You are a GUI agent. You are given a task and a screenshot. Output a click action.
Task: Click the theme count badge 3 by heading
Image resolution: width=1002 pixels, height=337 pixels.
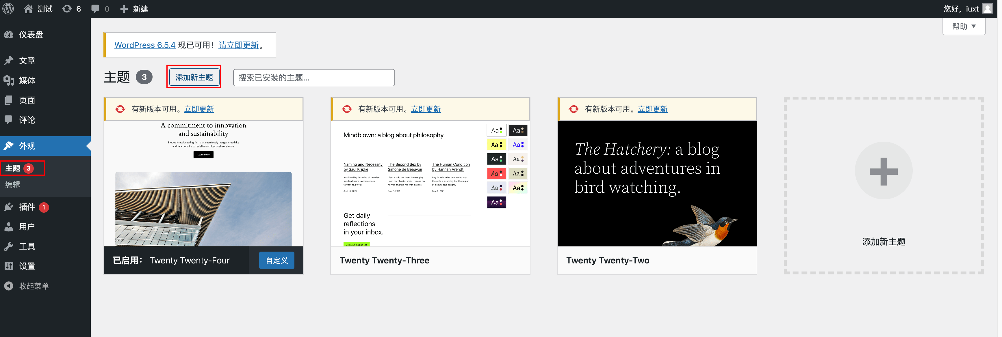[x=144, y=77]
